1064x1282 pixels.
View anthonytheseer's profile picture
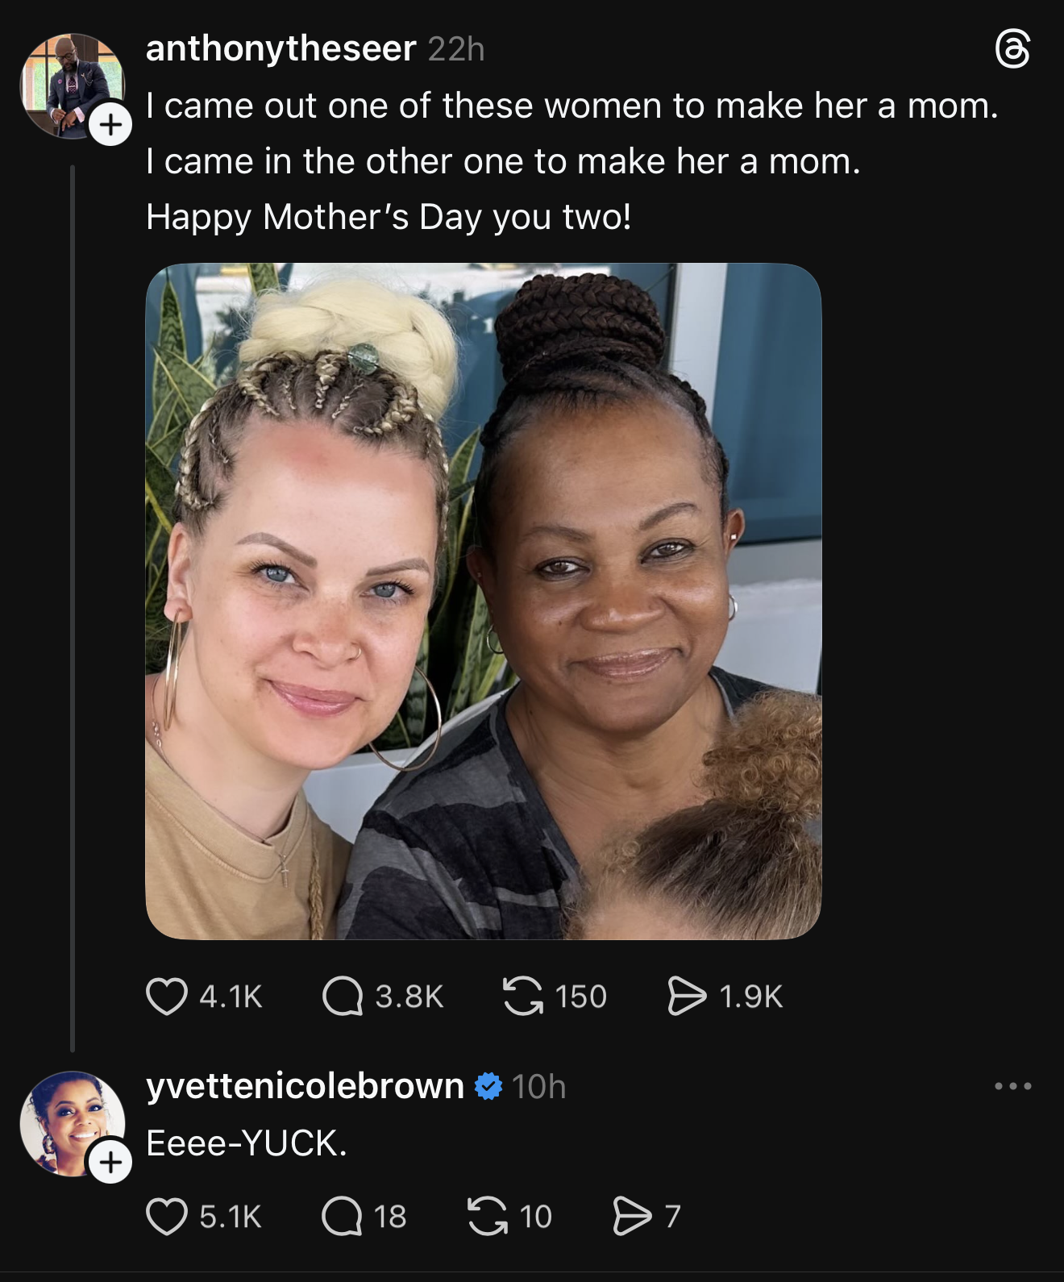pyautogui.click(x=73, y=85)
